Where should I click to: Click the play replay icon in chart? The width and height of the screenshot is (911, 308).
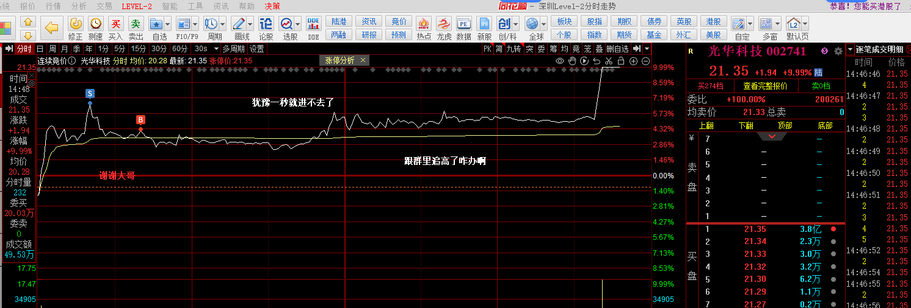coord(584,61)
